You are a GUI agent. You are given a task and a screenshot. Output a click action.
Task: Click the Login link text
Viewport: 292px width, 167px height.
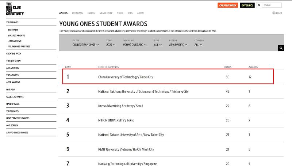279,13
